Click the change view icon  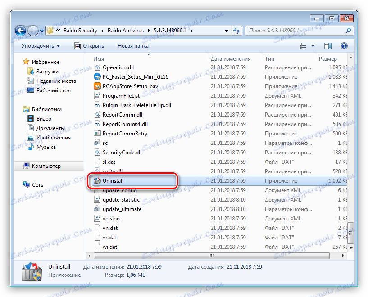[x=303, y=46]
